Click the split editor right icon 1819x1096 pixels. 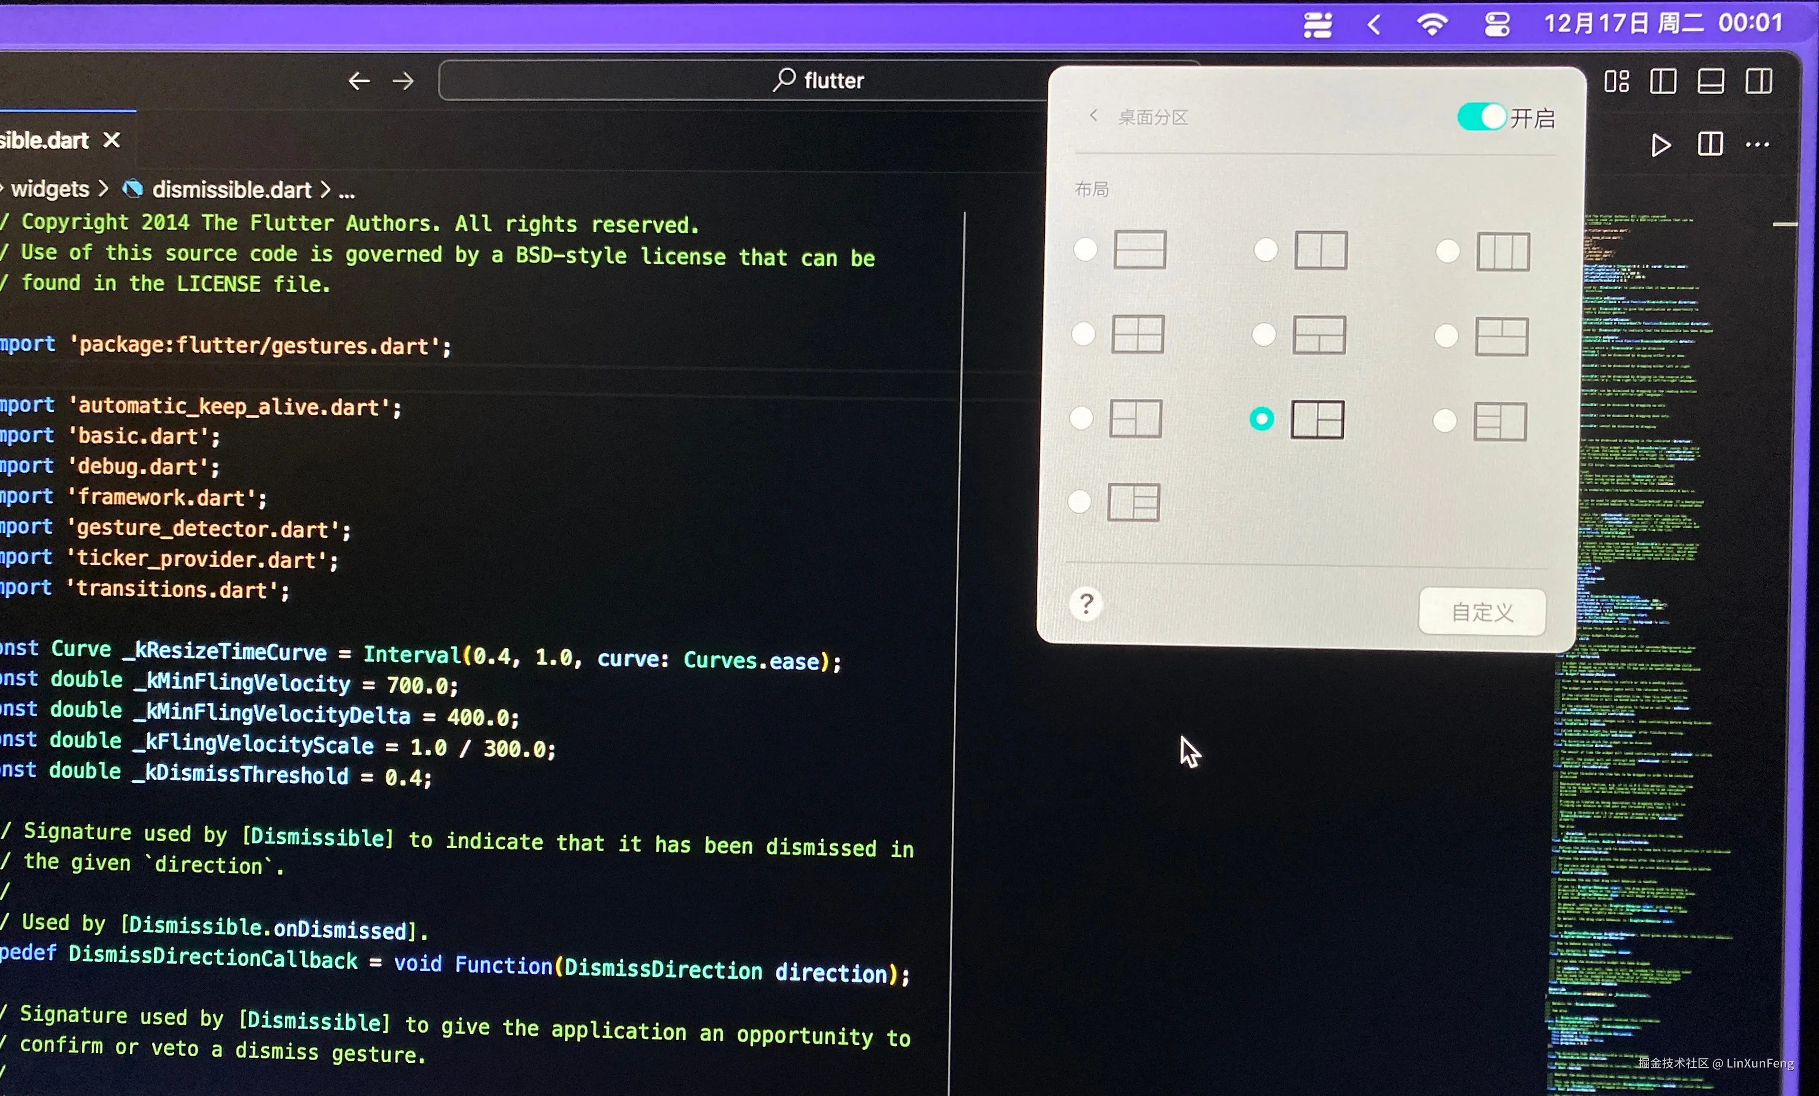coord(1710,144)
